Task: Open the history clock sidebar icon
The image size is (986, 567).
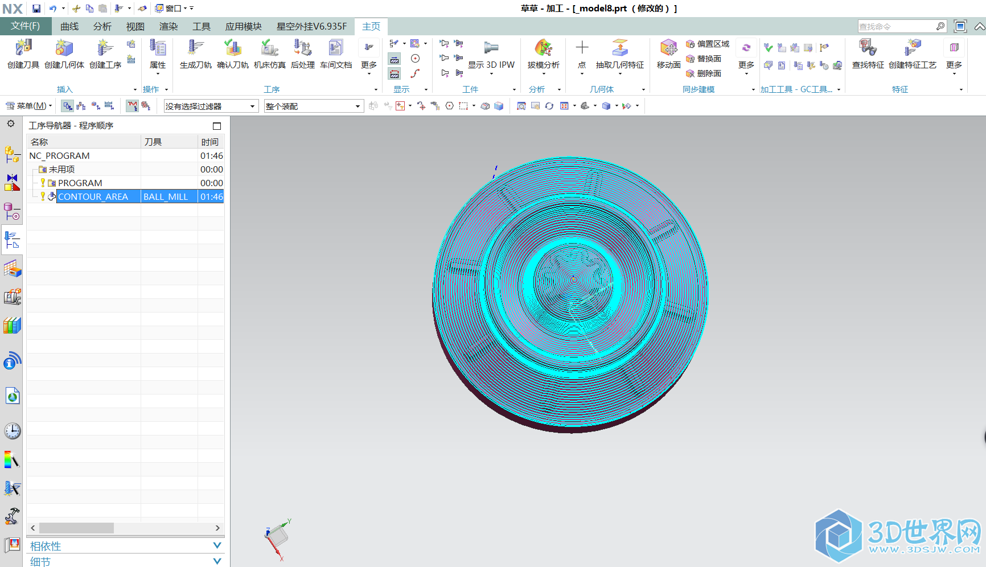Action: pyautogui.click(x=13, y=431)
